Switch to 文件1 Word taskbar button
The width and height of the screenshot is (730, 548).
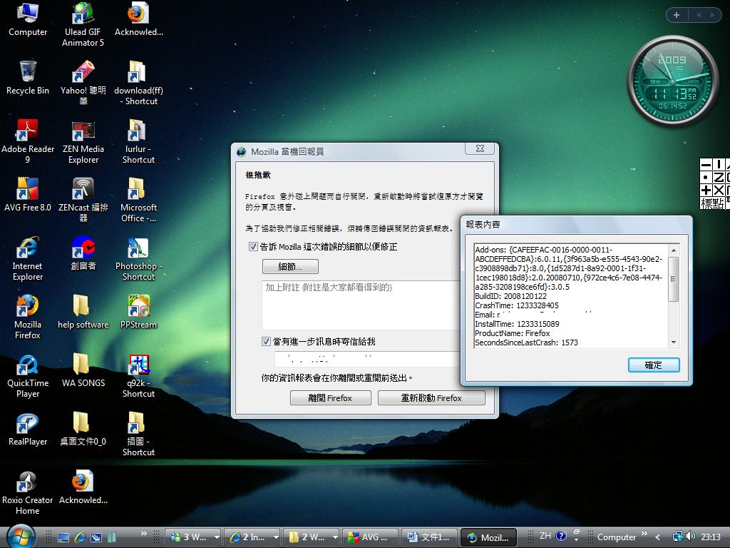coord(429,537)
